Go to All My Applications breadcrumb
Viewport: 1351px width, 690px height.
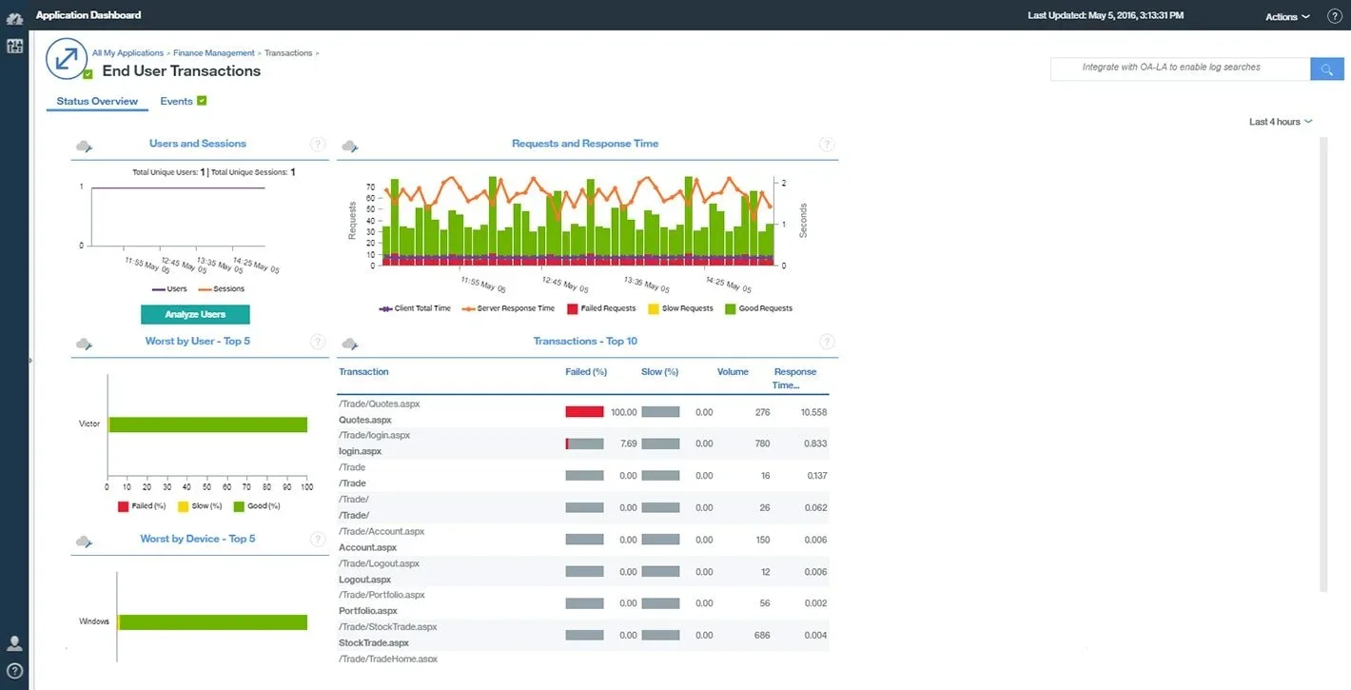tap(127, 53)
